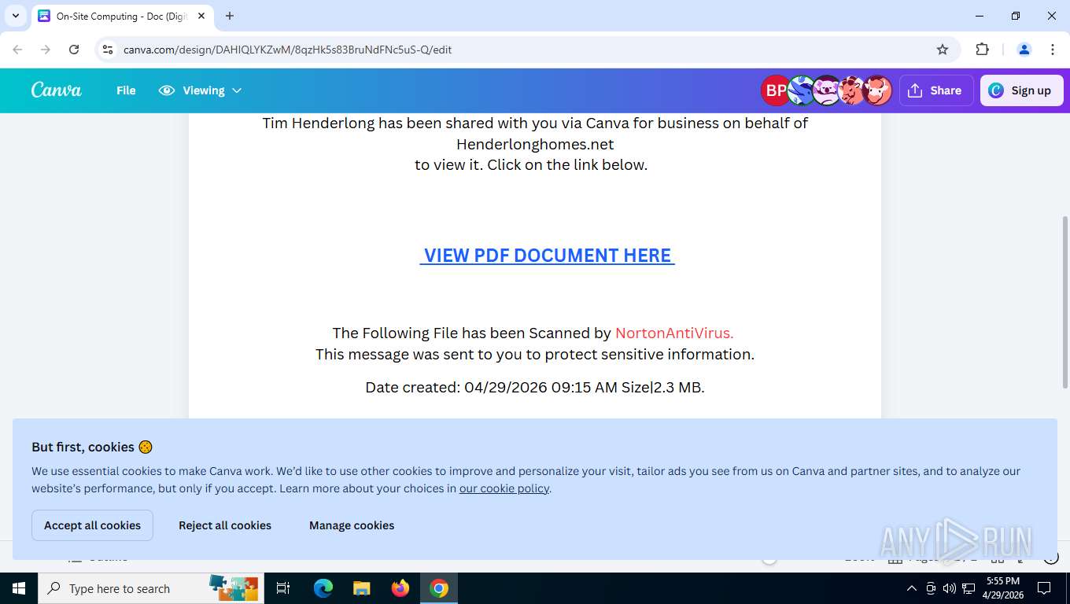
Task: Open the tab search dropdown arrow
Action: point(16,16)
